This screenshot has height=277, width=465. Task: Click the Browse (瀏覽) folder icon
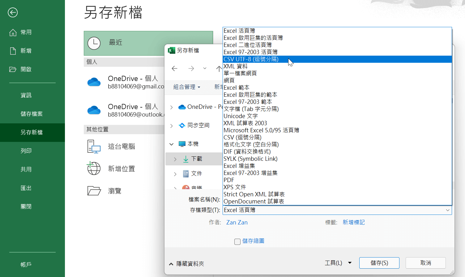94,191
